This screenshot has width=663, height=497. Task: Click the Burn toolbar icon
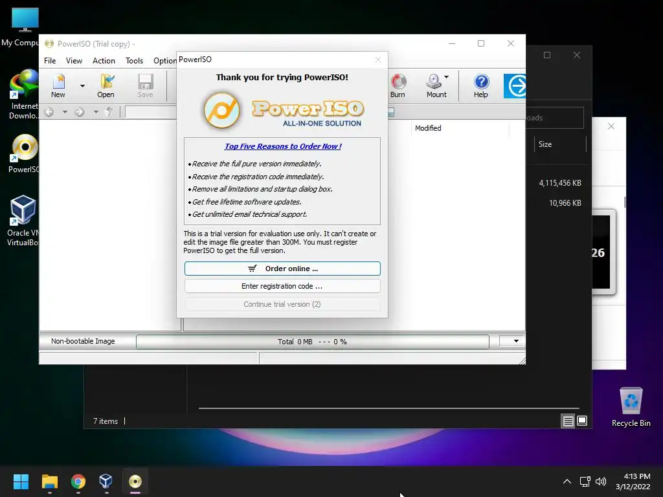[x=398, y=86]
